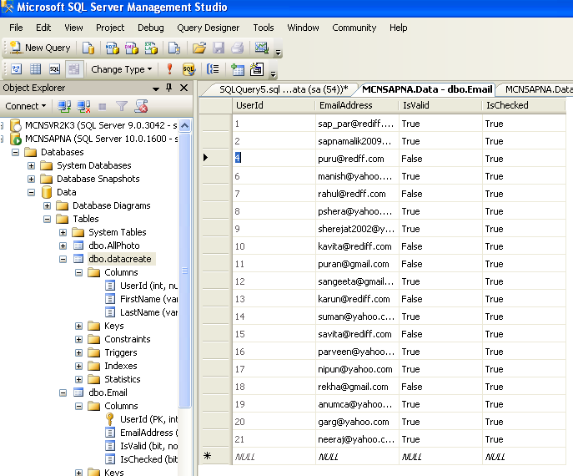Screen dimensions: 573x476
Task: Click the IsValid cell for kavita@rediff.com
Action: click(x=440, y=246)
